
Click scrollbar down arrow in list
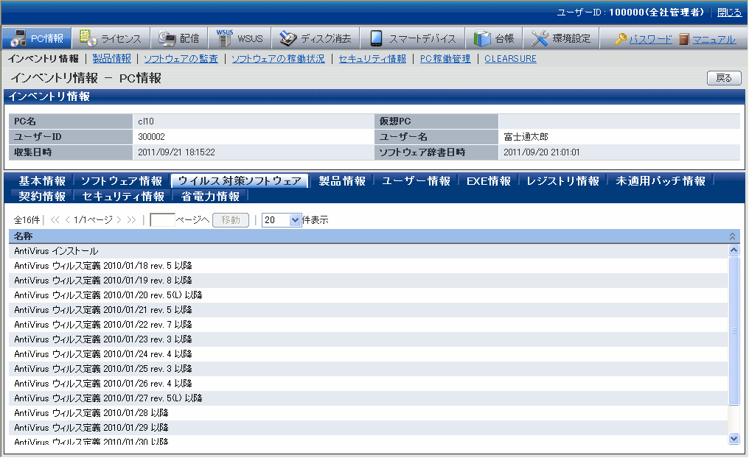734,438
